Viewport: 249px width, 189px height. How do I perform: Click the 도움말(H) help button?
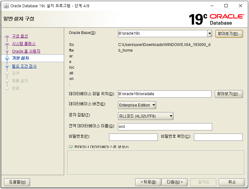(x=17, y=182)
